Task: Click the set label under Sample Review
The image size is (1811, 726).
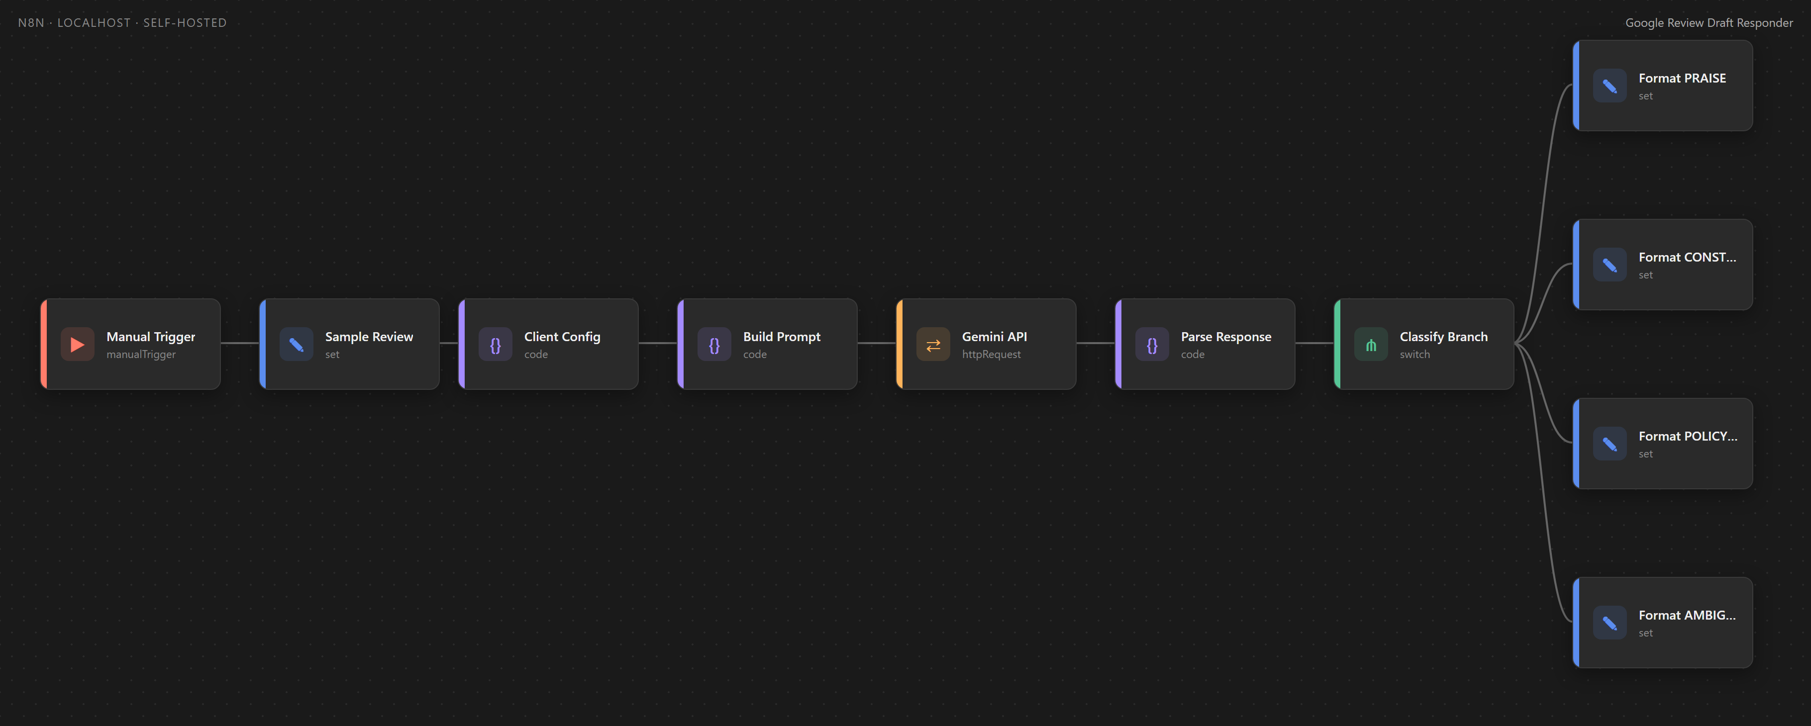Action: point(332,354)
